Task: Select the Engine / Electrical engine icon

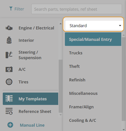Action: (x=9, y=28)
